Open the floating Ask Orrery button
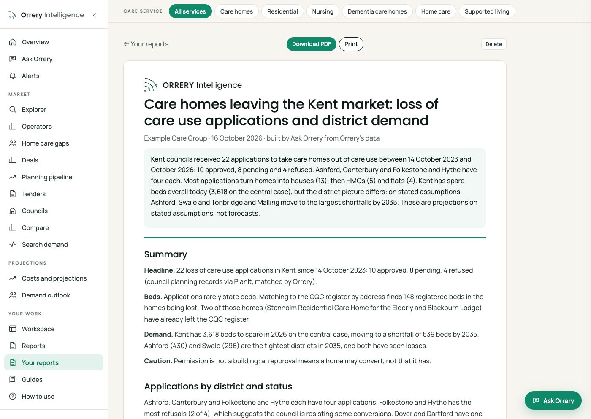591x419 pixels. [x=553, y=400]
